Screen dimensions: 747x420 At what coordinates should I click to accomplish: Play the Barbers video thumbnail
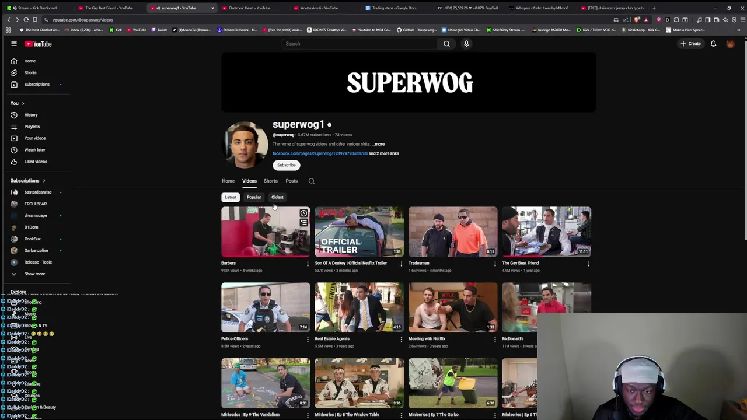(266, 232)
